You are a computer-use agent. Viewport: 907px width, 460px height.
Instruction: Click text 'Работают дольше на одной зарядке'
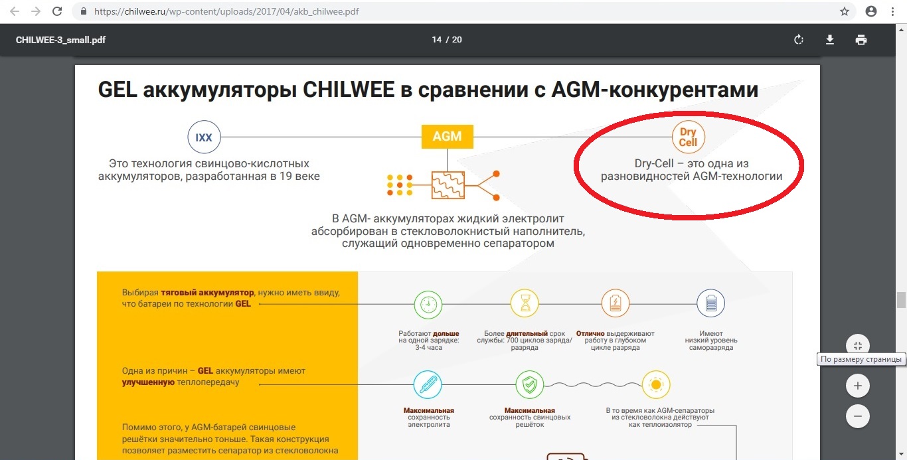pos(428,341)
